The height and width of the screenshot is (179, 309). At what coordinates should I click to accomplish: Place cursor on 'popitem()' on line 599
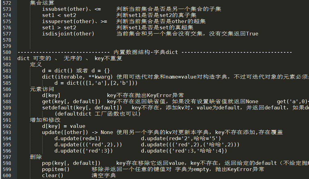tap(56, 169)
